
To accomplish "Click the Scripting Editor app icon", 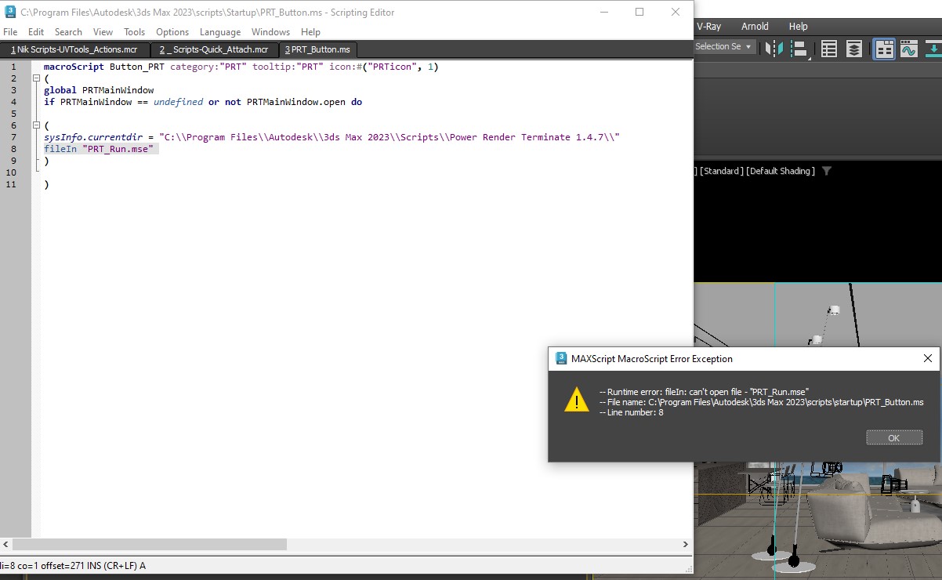I will (x=9, y=13).
